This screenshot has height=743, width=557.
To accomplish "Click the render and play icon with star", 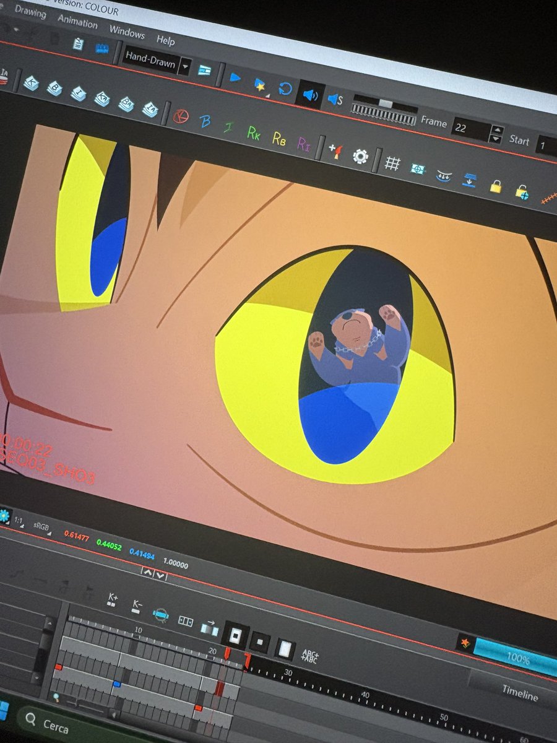I will (260, 84).
